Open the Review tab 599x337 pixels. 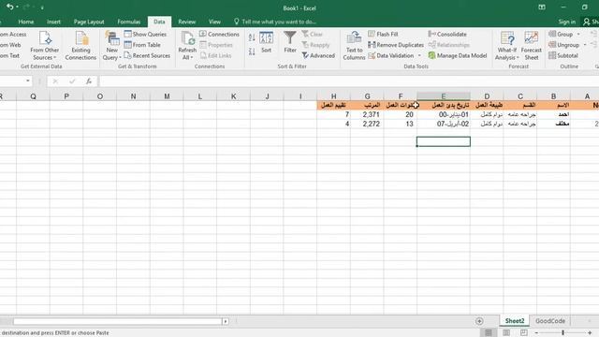pos(187,22)
